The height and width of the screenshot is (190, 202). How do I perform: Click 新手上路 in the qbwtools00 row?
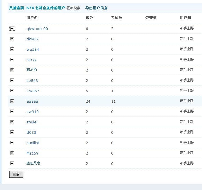tap(187, 28)
